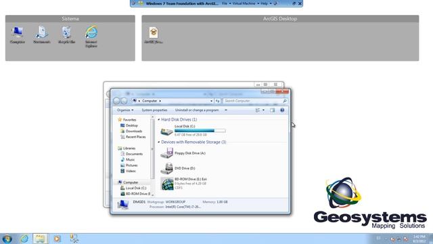433x244 pixels.
Task: Select Favorites in navigation pane
Action: tap(129, 120)
